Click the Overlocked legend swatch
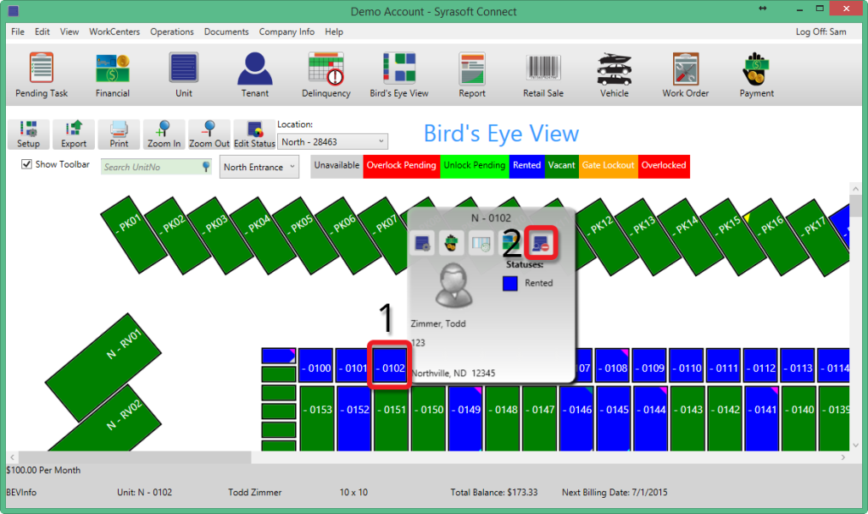The width and height of the screenshot is (868, 514). 664,165
